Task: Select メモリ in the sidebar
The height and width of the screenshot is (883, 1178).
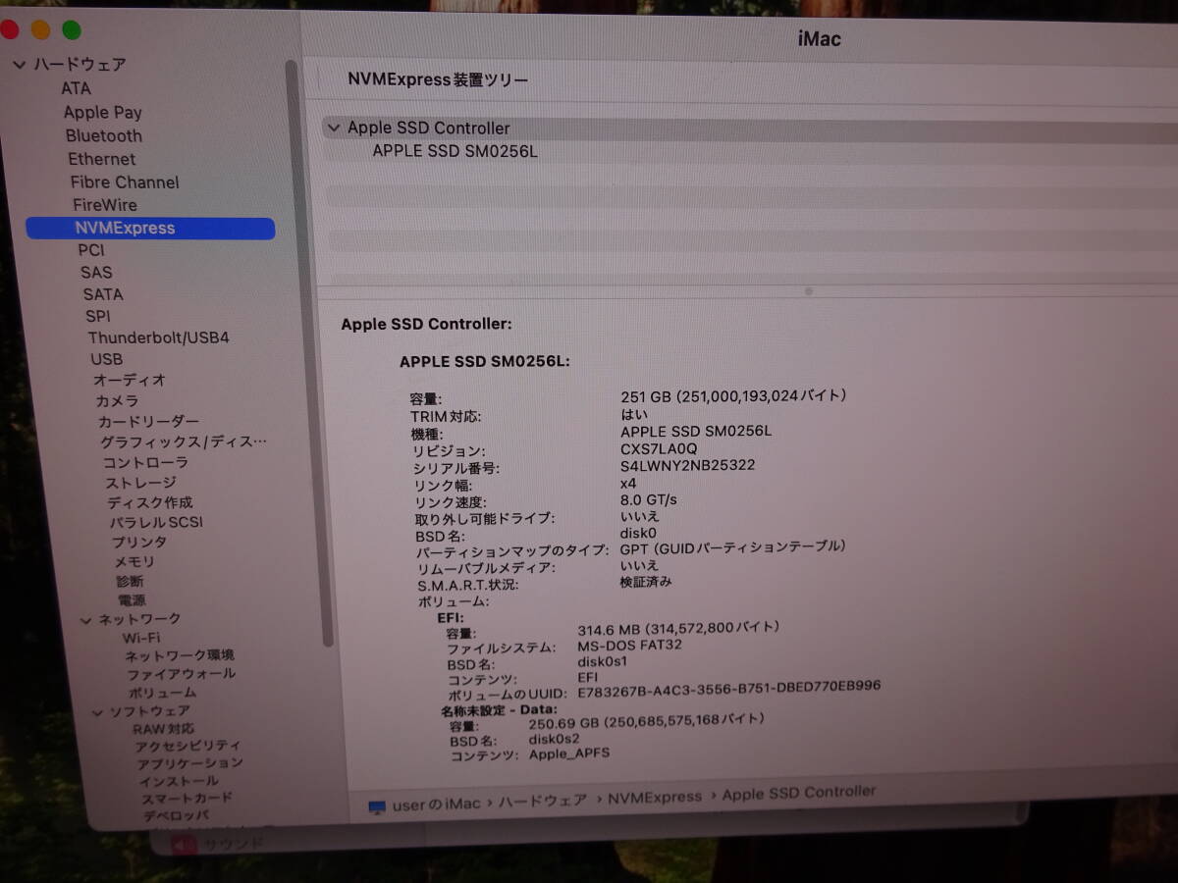Action: coord(134,562)
